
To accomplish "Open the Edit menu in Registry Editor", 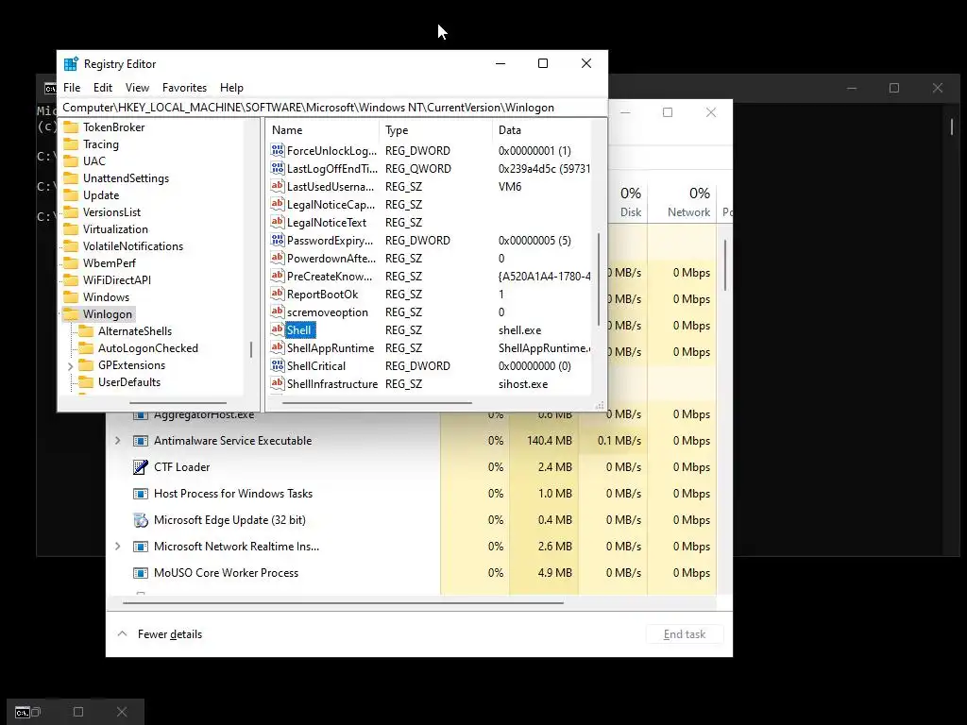I will [102, 88].
